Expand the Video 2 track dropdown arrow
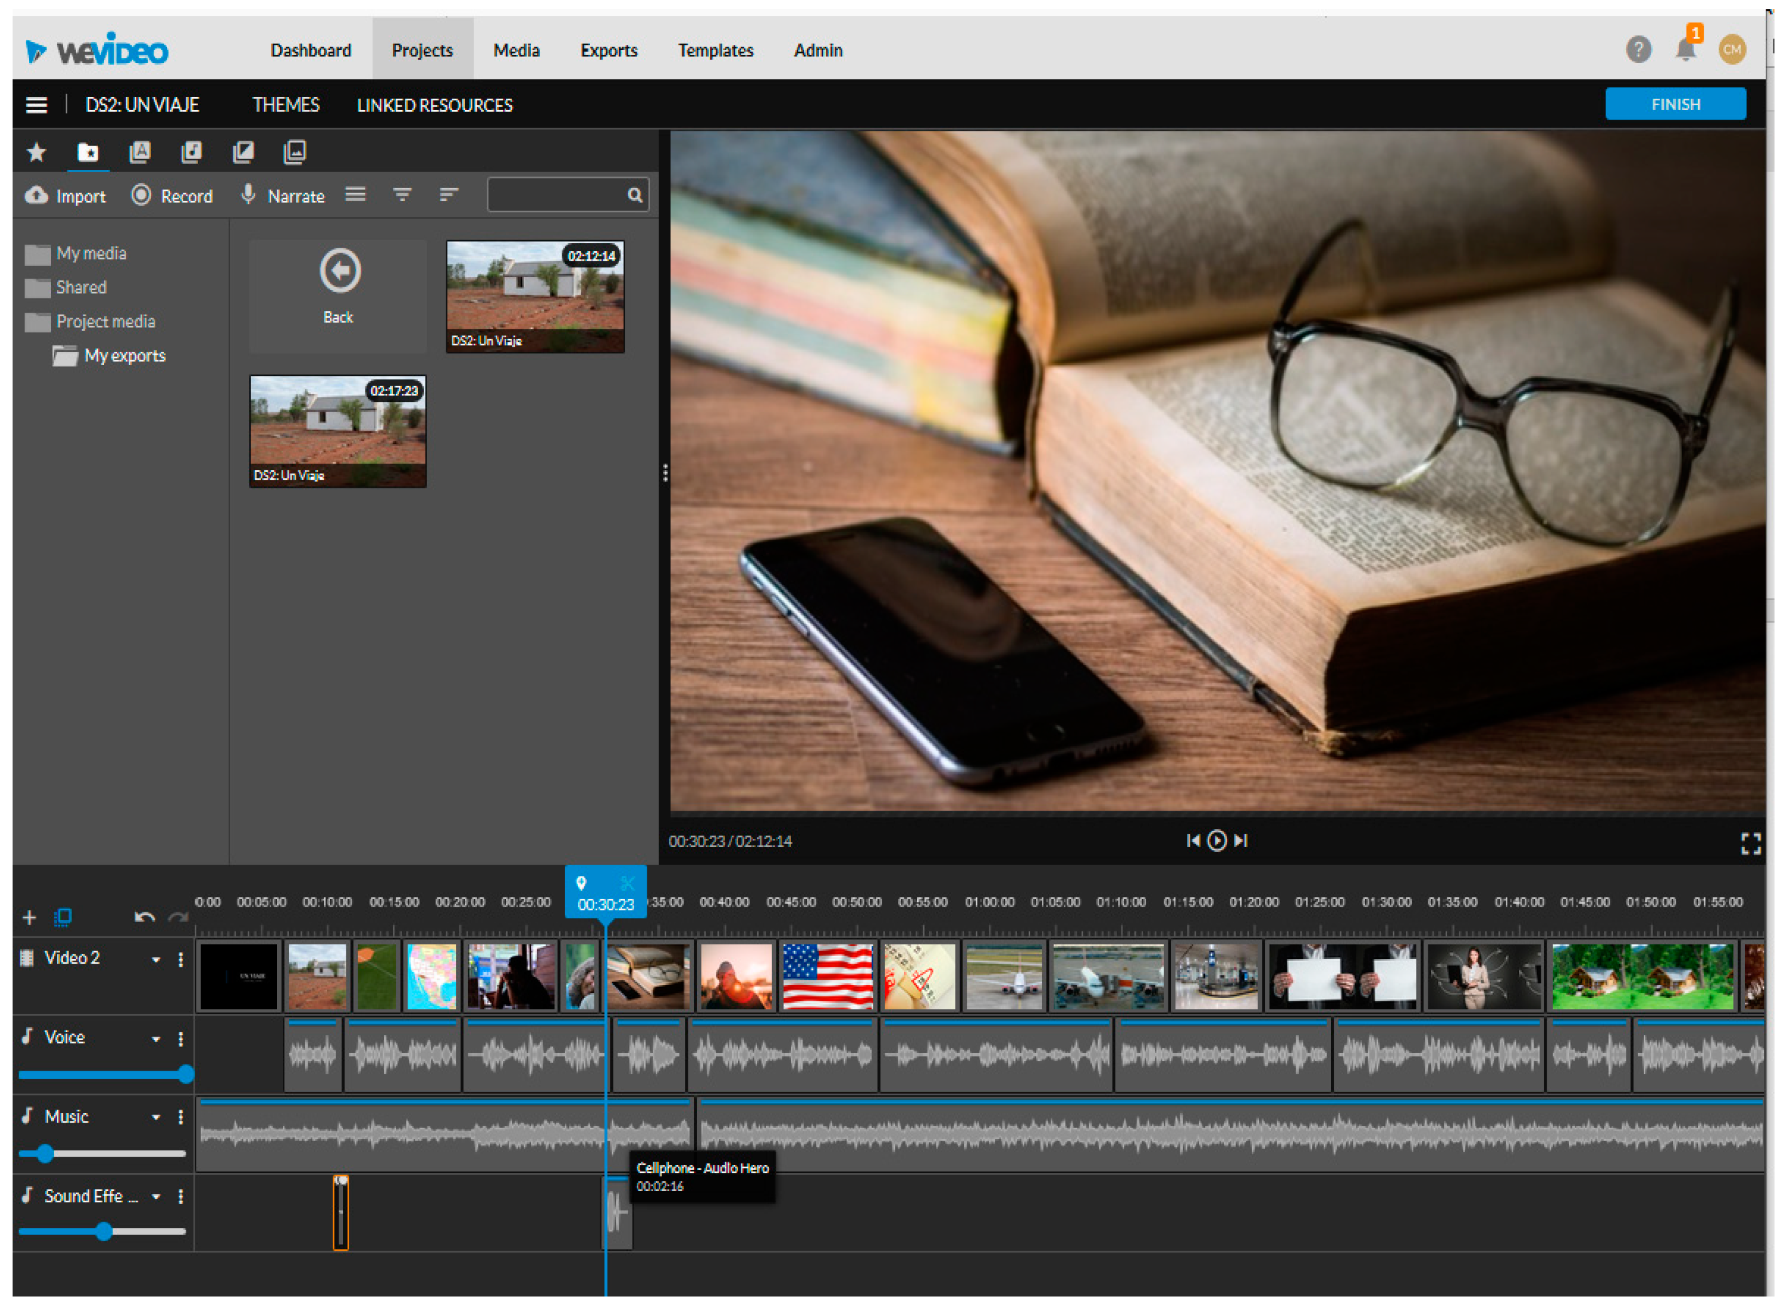 click(x=156, y=960)
